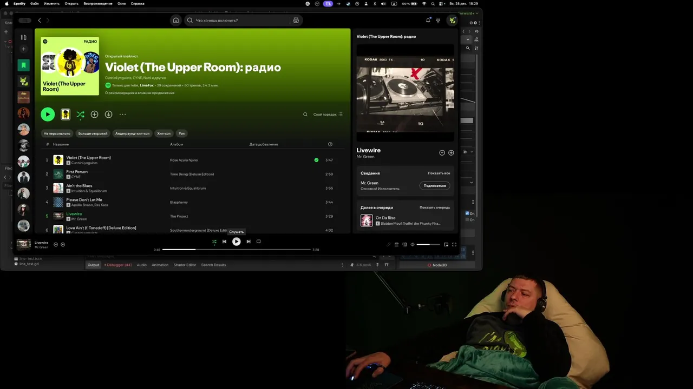Open the friend activity icon

point(438,21)
